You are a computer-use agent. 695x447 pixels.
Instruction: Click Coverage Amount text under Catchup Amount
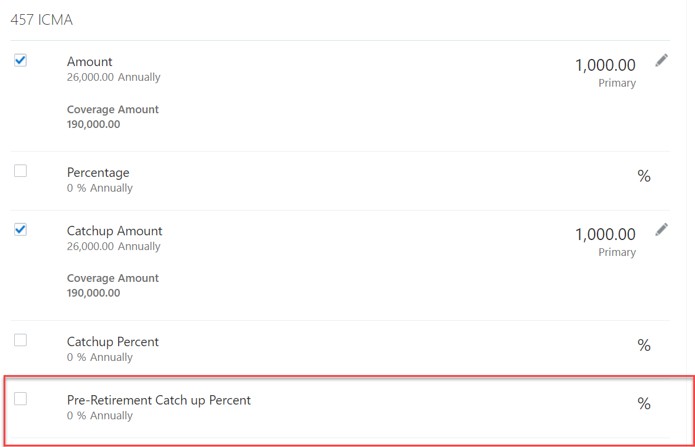pyautogui.click(x=113, y=278)
